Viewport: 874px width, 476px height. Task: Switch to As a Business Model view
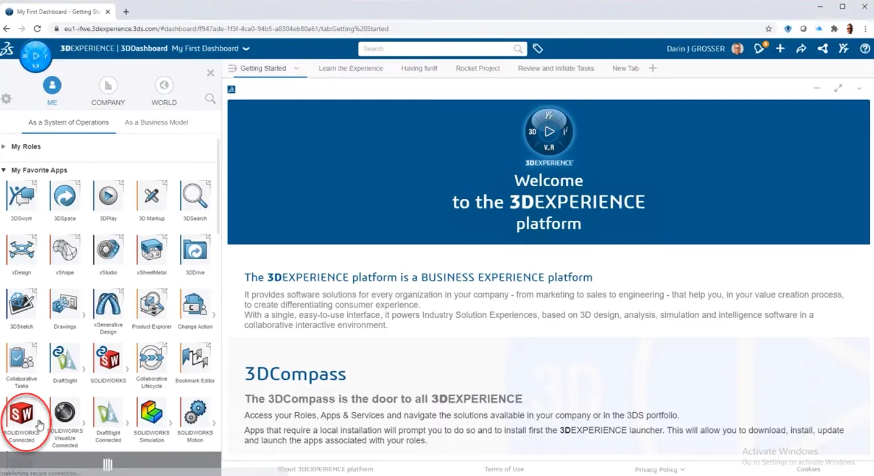(x=156, y=122)
